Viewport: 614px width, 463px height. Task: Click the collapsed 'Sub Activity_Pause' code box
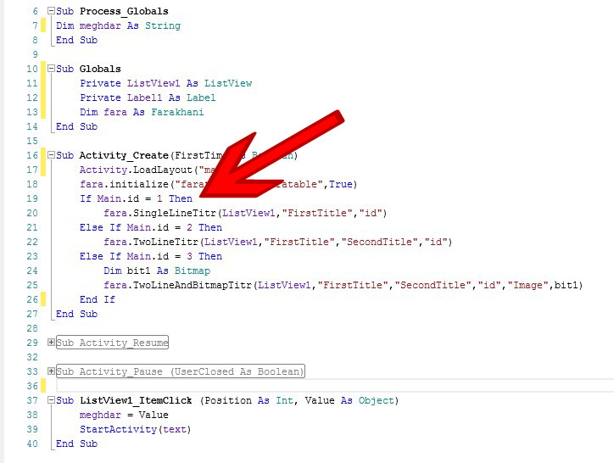(180, 371)
